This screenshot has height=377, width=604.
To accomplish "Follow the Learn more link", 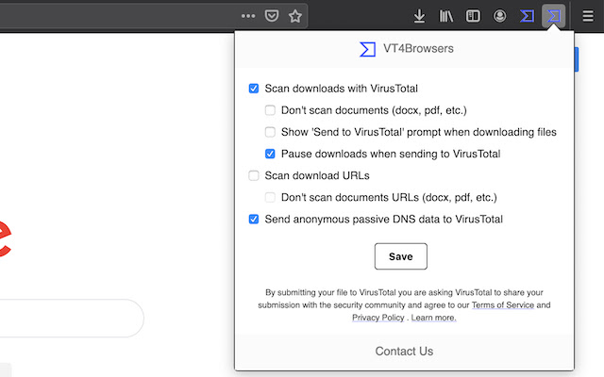I will pos(433,318).
